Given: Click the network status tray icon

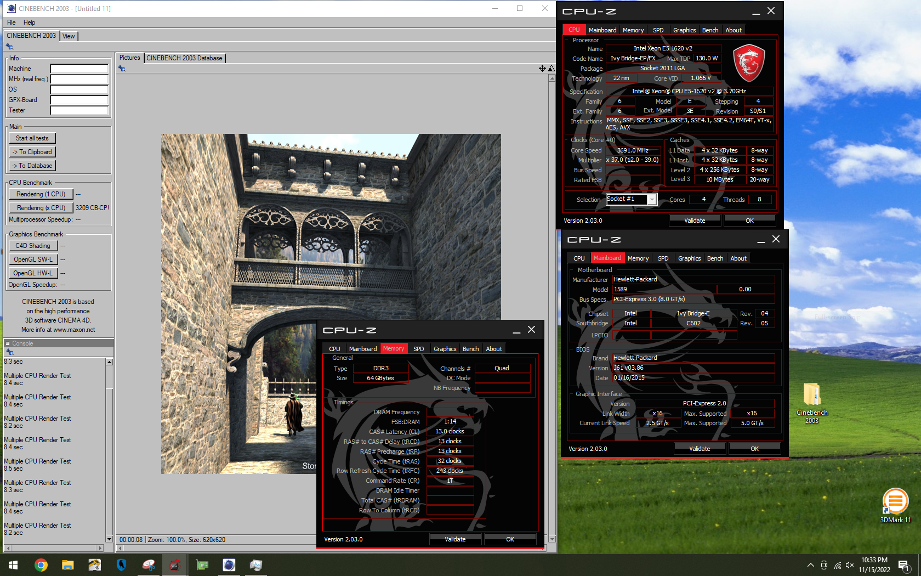Looking at the screenshot, I should (838, 565).
